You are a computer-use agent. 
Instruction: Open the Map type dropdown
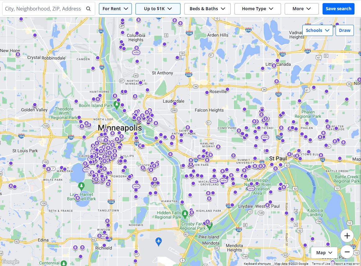click(x=324, y=253)
